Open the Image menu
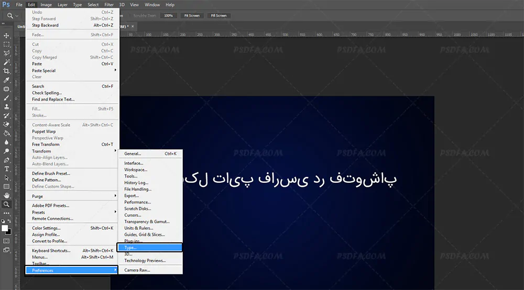 pos(46,5)
